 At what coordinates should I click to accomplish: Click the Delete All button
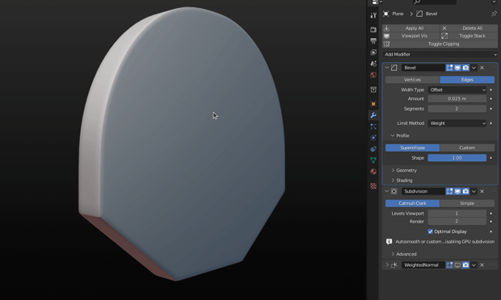coord(469,28)
